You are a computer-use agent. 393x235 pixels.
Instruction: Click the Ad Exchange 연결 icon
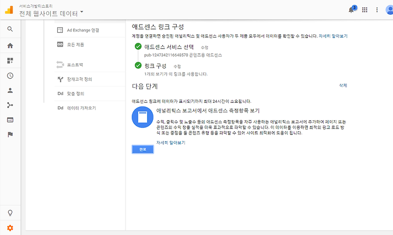60,30
